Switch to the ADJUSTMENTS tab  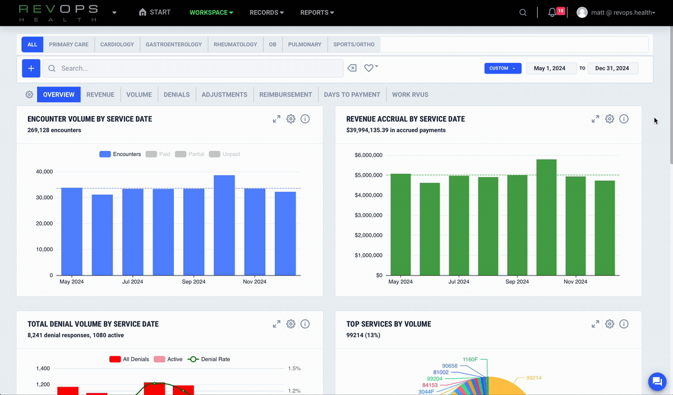point(224,94)
